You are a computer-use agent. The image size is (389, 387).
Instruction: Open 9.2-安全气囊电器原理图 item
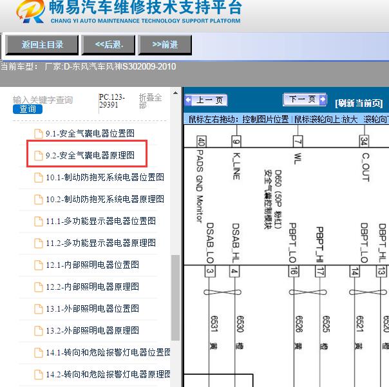90,155
